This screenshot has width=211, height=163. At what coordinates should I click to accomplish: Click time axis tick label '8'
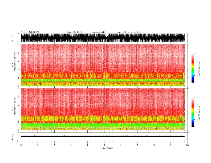[154, 145]
